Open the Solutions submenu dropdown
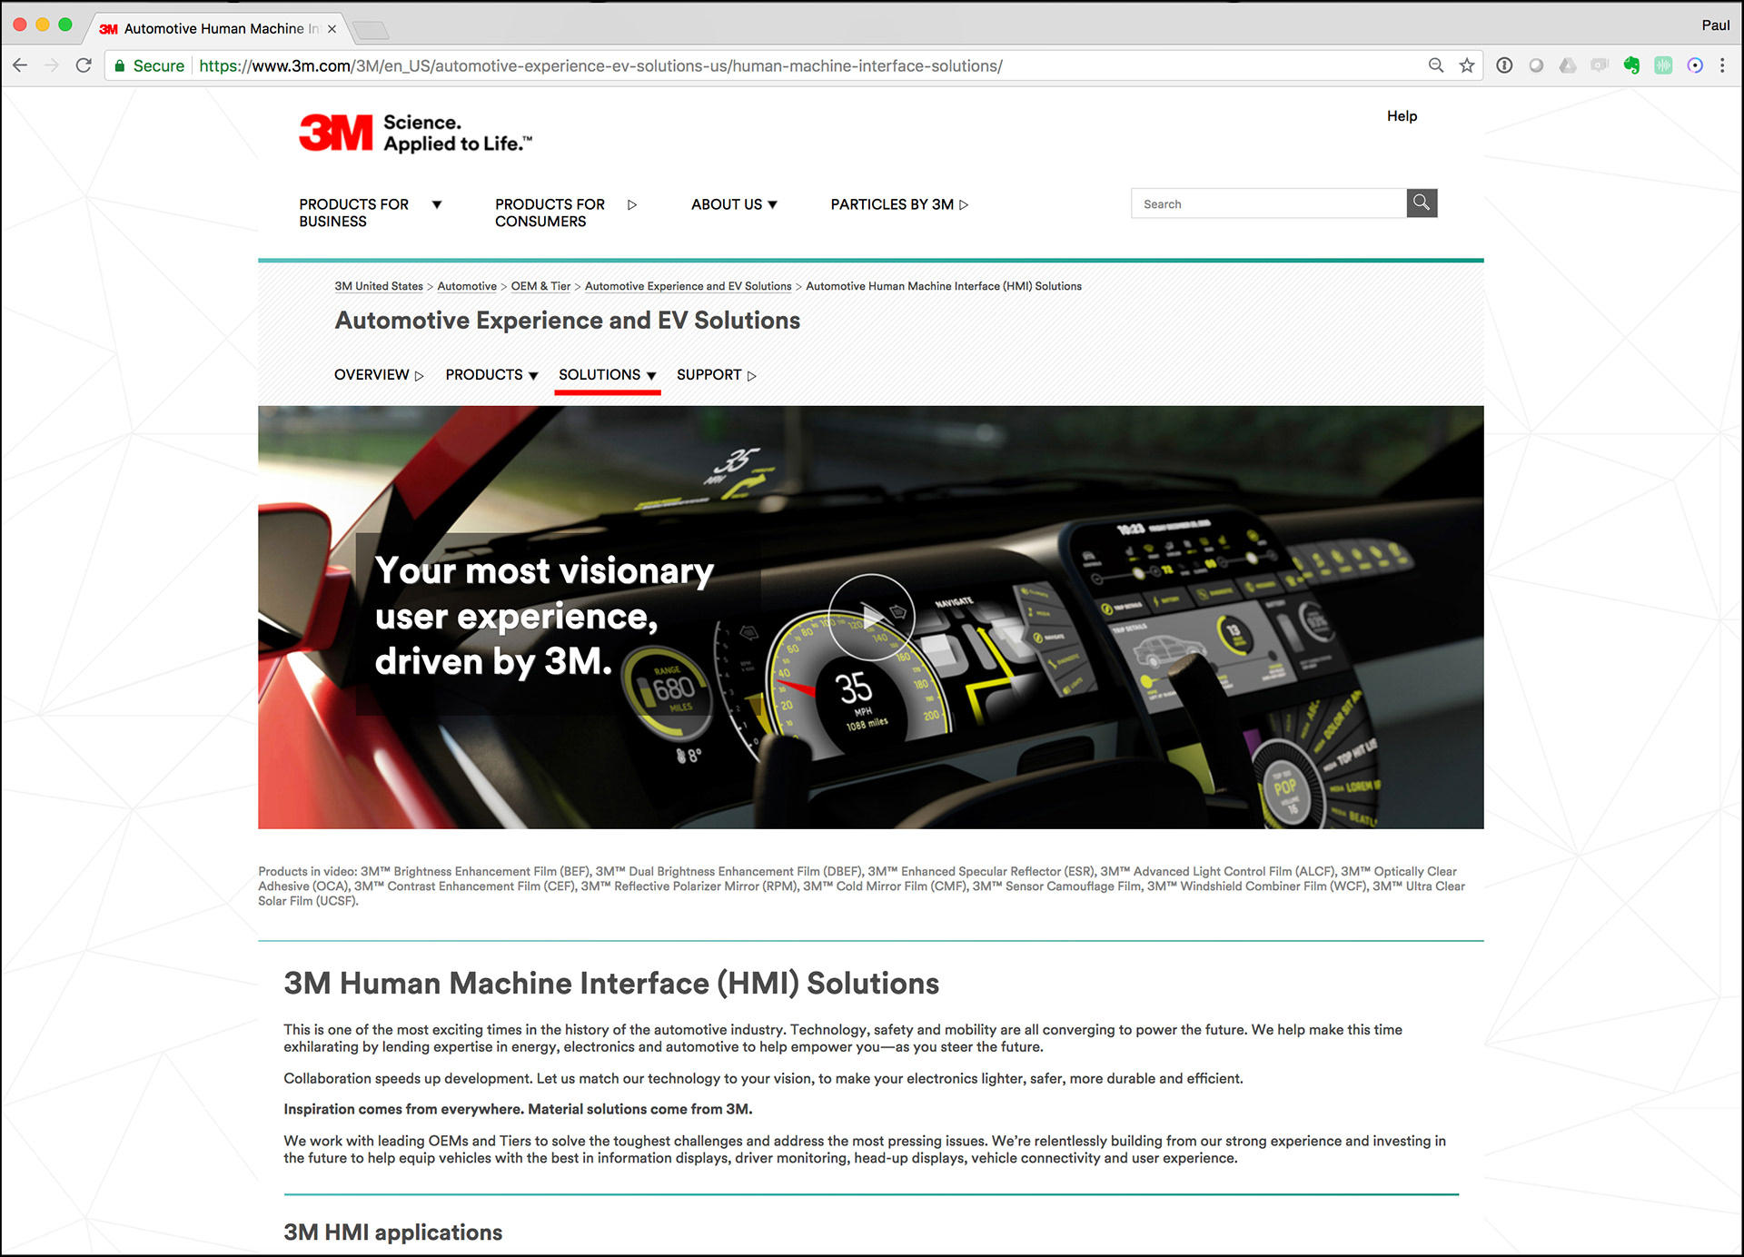1744x1257 pixels. coord(607,374)
